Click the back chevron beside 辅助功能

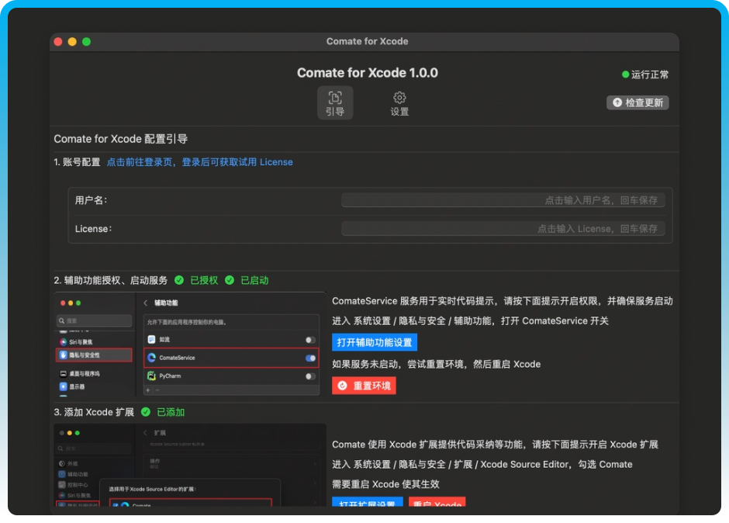point(144,301)
